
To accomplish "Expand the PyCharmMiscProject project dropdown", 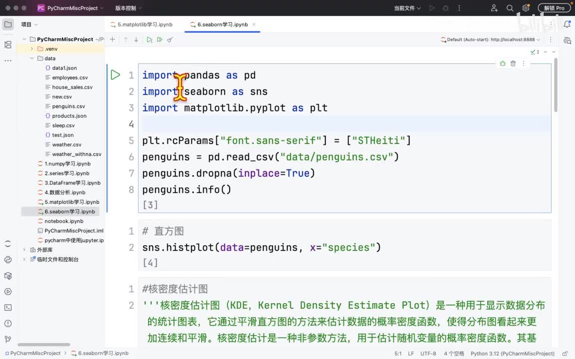I will [x=71, y=8].
